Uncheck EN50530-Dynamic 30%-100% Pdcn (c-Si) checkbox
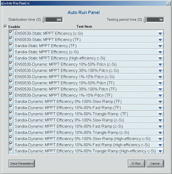 (x=11, y=69)
